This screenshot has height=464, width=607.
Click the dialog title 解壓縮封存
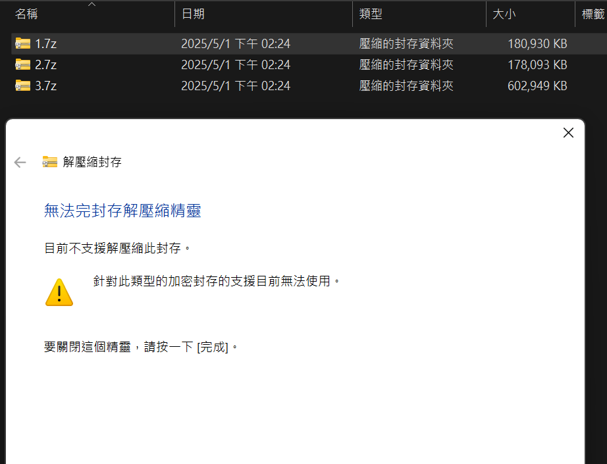coord(92,162)
